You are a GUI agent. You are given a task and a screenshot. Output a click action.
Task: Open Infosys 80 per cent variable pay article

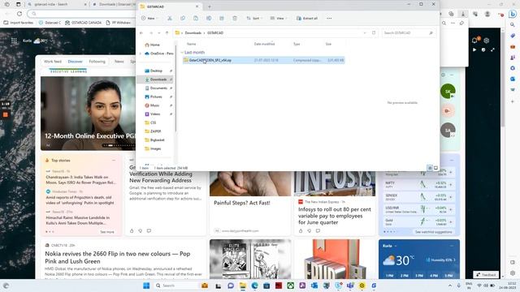click(334, 216)
